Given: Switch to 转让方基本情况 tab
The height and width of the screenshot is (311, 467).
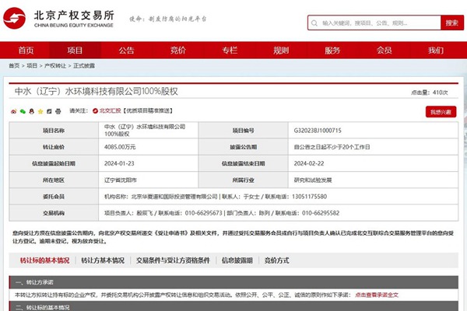Looking at the screenshot, I should pyautogui.click(x=100, y=260).
